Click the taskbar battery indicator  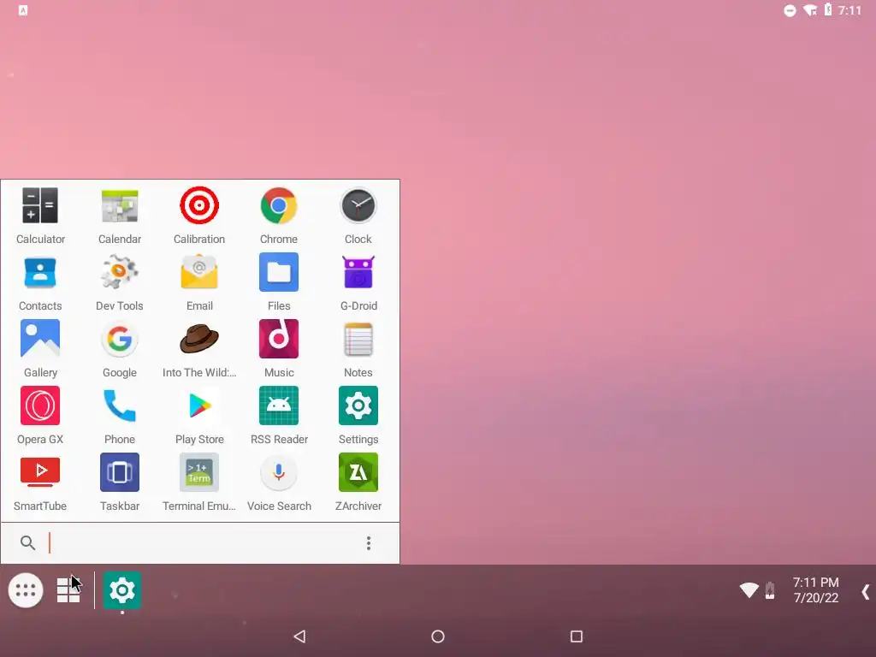pos(770,590)
